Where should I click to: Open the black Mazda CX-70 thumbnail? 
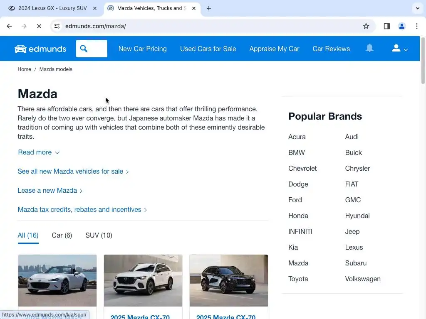pyautogui.click(x=229, y=280)
